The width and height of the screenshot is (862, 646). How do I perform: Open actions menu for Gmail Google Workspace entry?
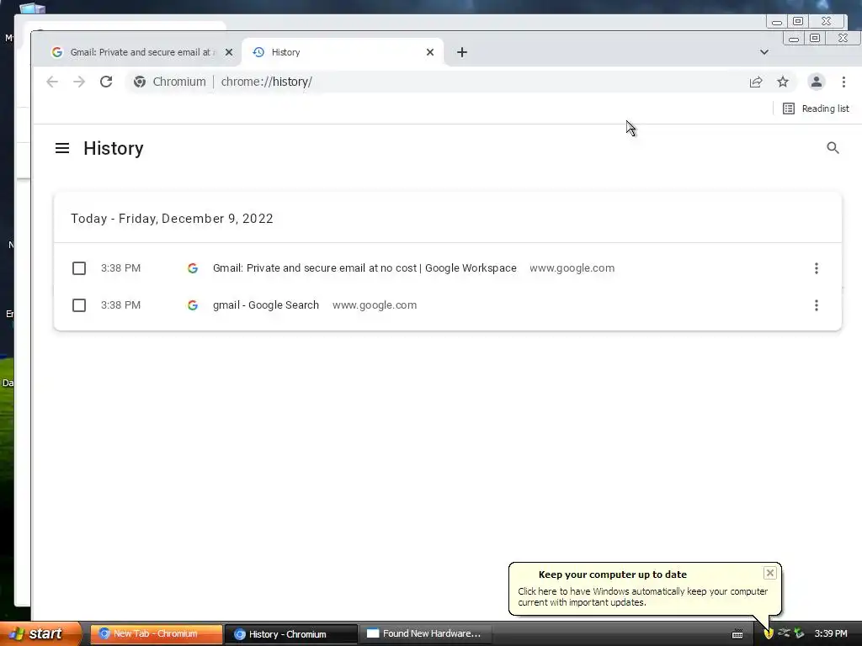pyautogui.click(x=817, y=268)
